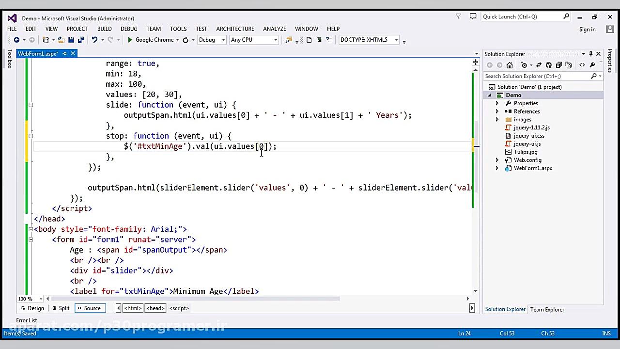The image size is (620, 349).
Task: Click the Search Solution Explorer input field
Action: (537, 76)
